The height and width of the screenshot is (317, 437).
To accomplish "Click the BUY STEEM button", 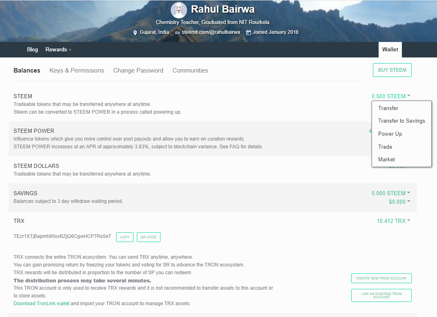I will (392, 70).
